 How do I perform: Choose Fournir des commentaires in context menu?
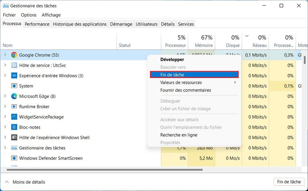(x=194, y=90)
